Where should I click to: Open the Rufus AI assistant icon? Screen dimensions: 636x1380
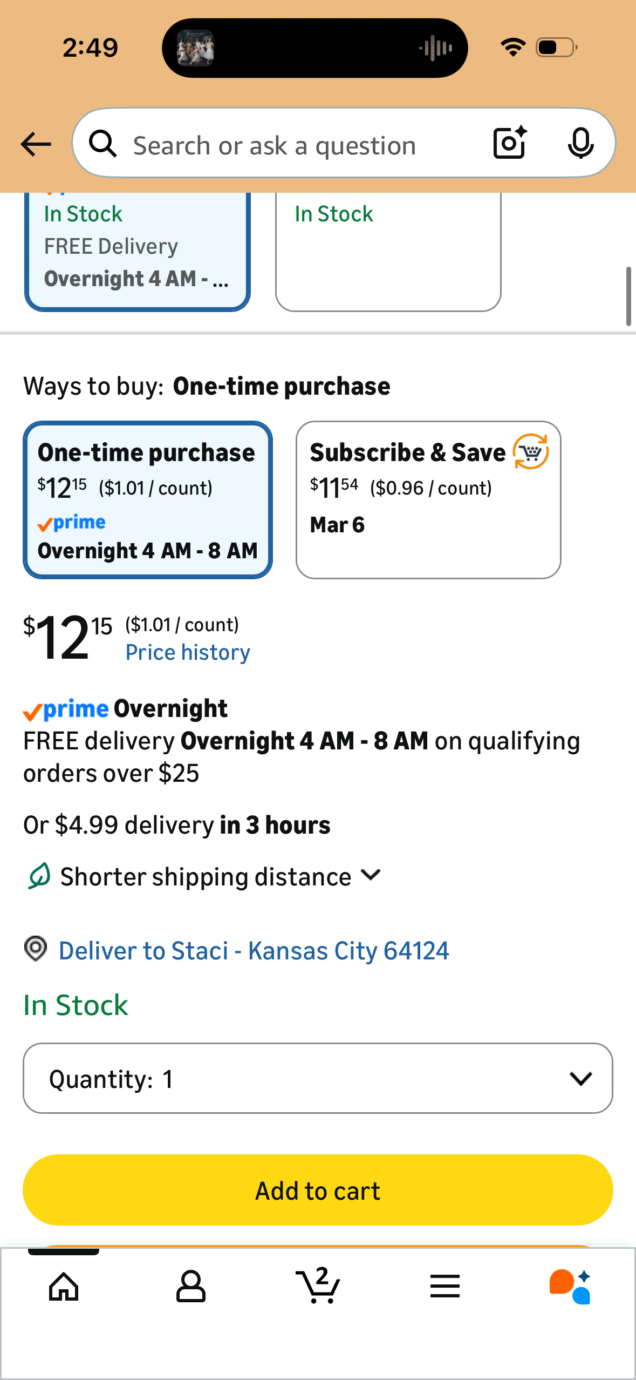point(571,1287)
